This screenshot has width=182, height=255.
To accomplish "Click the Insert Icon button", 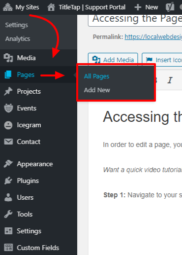I will coord(162,60).
